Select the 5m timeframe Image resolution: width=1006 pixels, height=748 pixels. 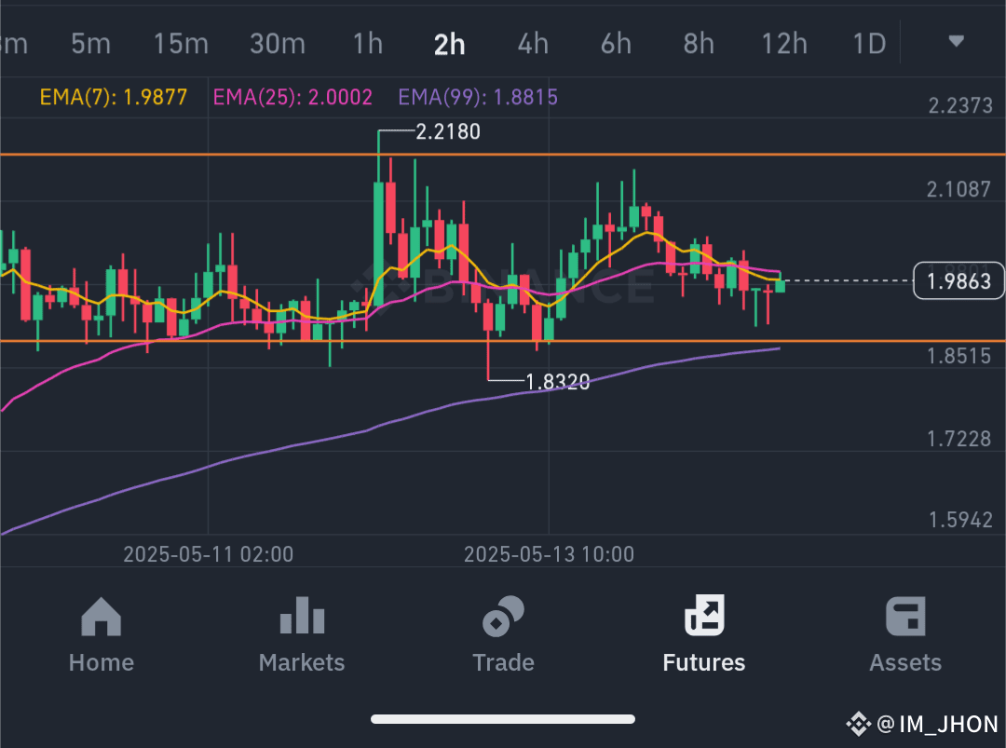click(90, 44)
